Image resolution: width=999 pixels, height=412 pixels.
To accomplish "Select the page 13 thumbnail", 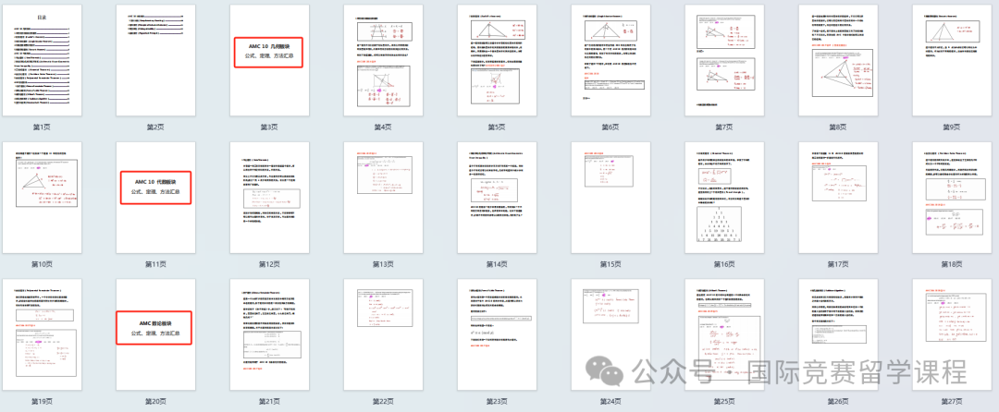I will click(x=382, y=197).
